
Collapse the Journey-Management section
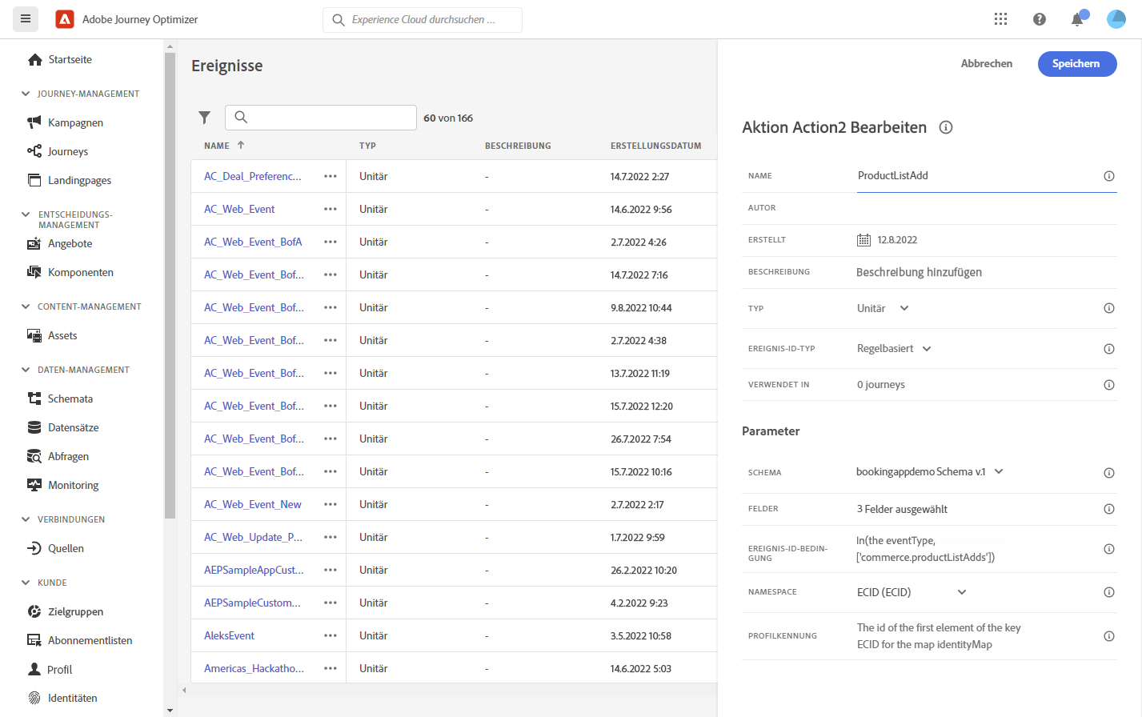pyautogui.click(x=26, y=94)
